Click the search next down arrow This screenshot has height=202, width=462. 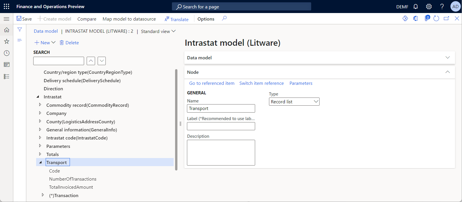(x=102, y=61)
